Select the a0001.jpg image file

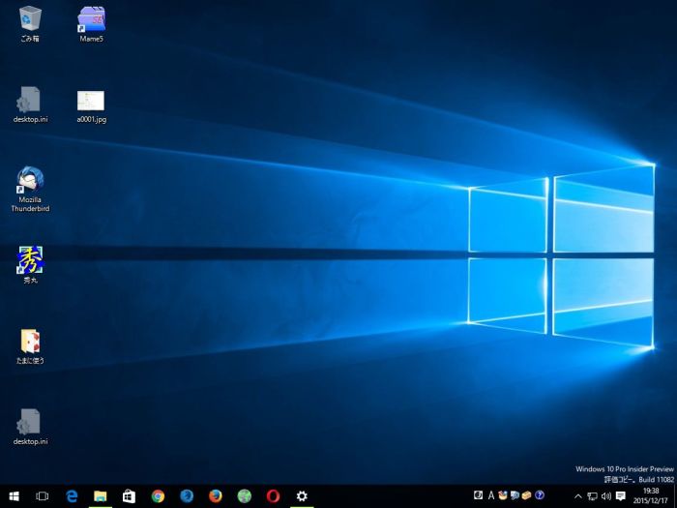coord(91,101)
